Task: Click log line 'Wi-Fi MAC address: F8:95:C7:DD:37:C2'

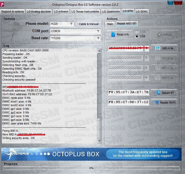Action: (x=27, y=94)
